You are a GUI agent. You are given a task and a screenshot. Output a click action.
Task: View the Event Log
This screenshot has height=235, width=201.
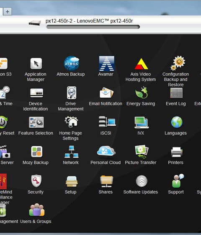[x=176, y=93]
